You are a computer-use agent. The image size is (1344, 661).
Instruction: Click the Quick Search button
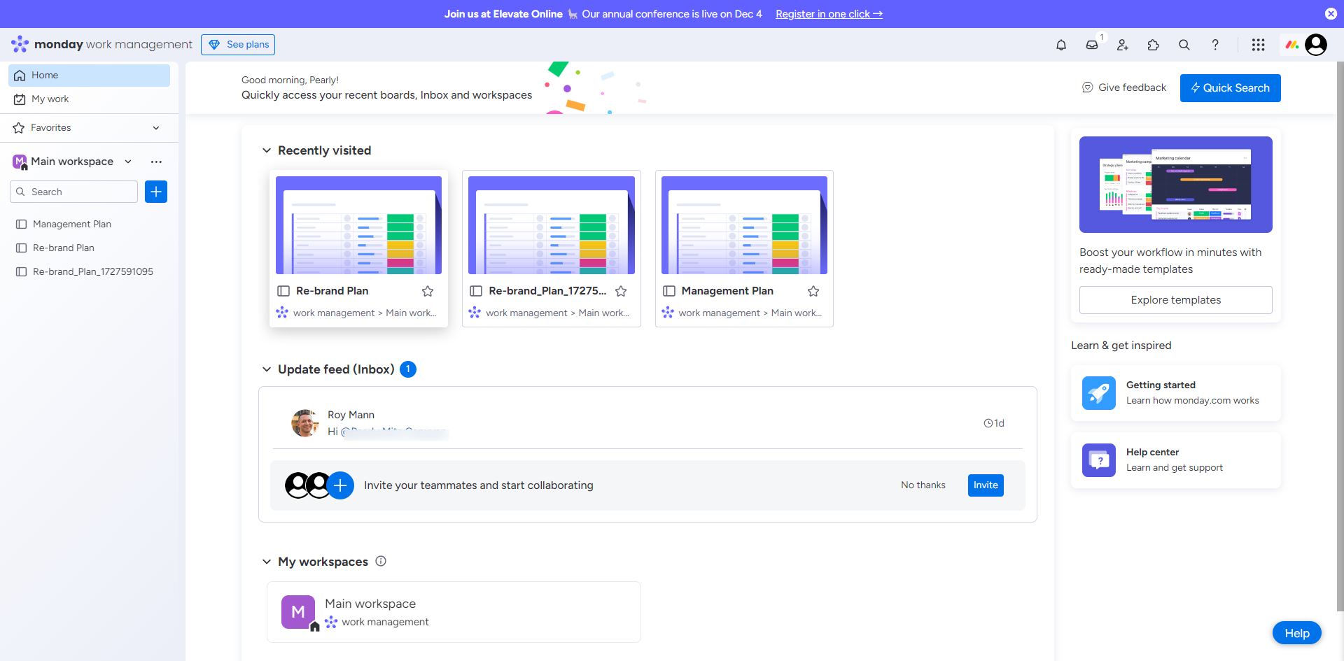tap(1231, 88)
